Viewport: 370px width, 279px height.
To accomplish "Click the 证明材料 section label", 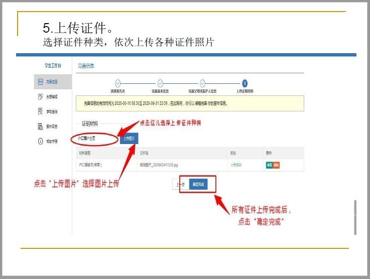I will click(x=90, y=124).
